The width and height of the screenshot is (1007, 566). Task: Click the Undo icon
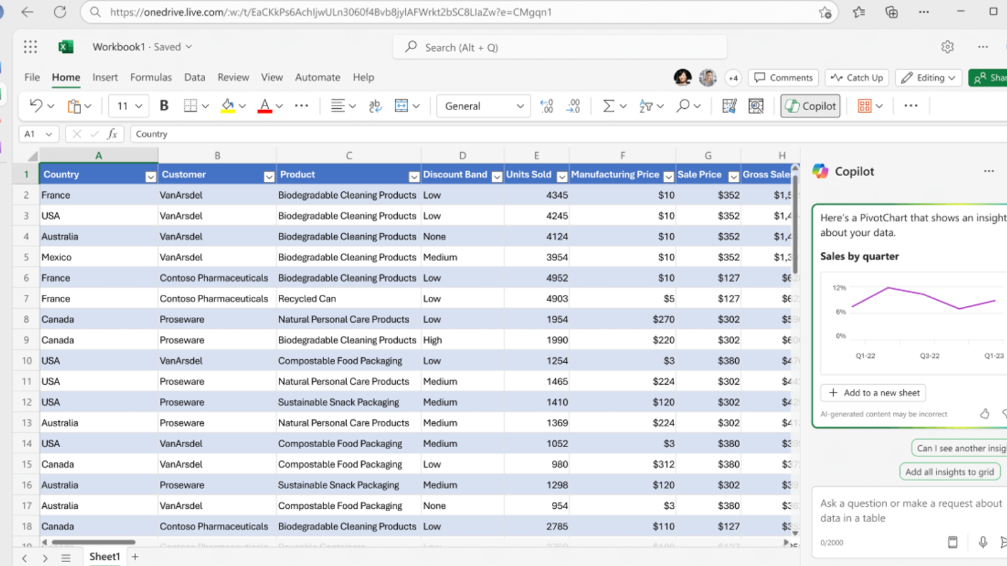click(36, 106)
